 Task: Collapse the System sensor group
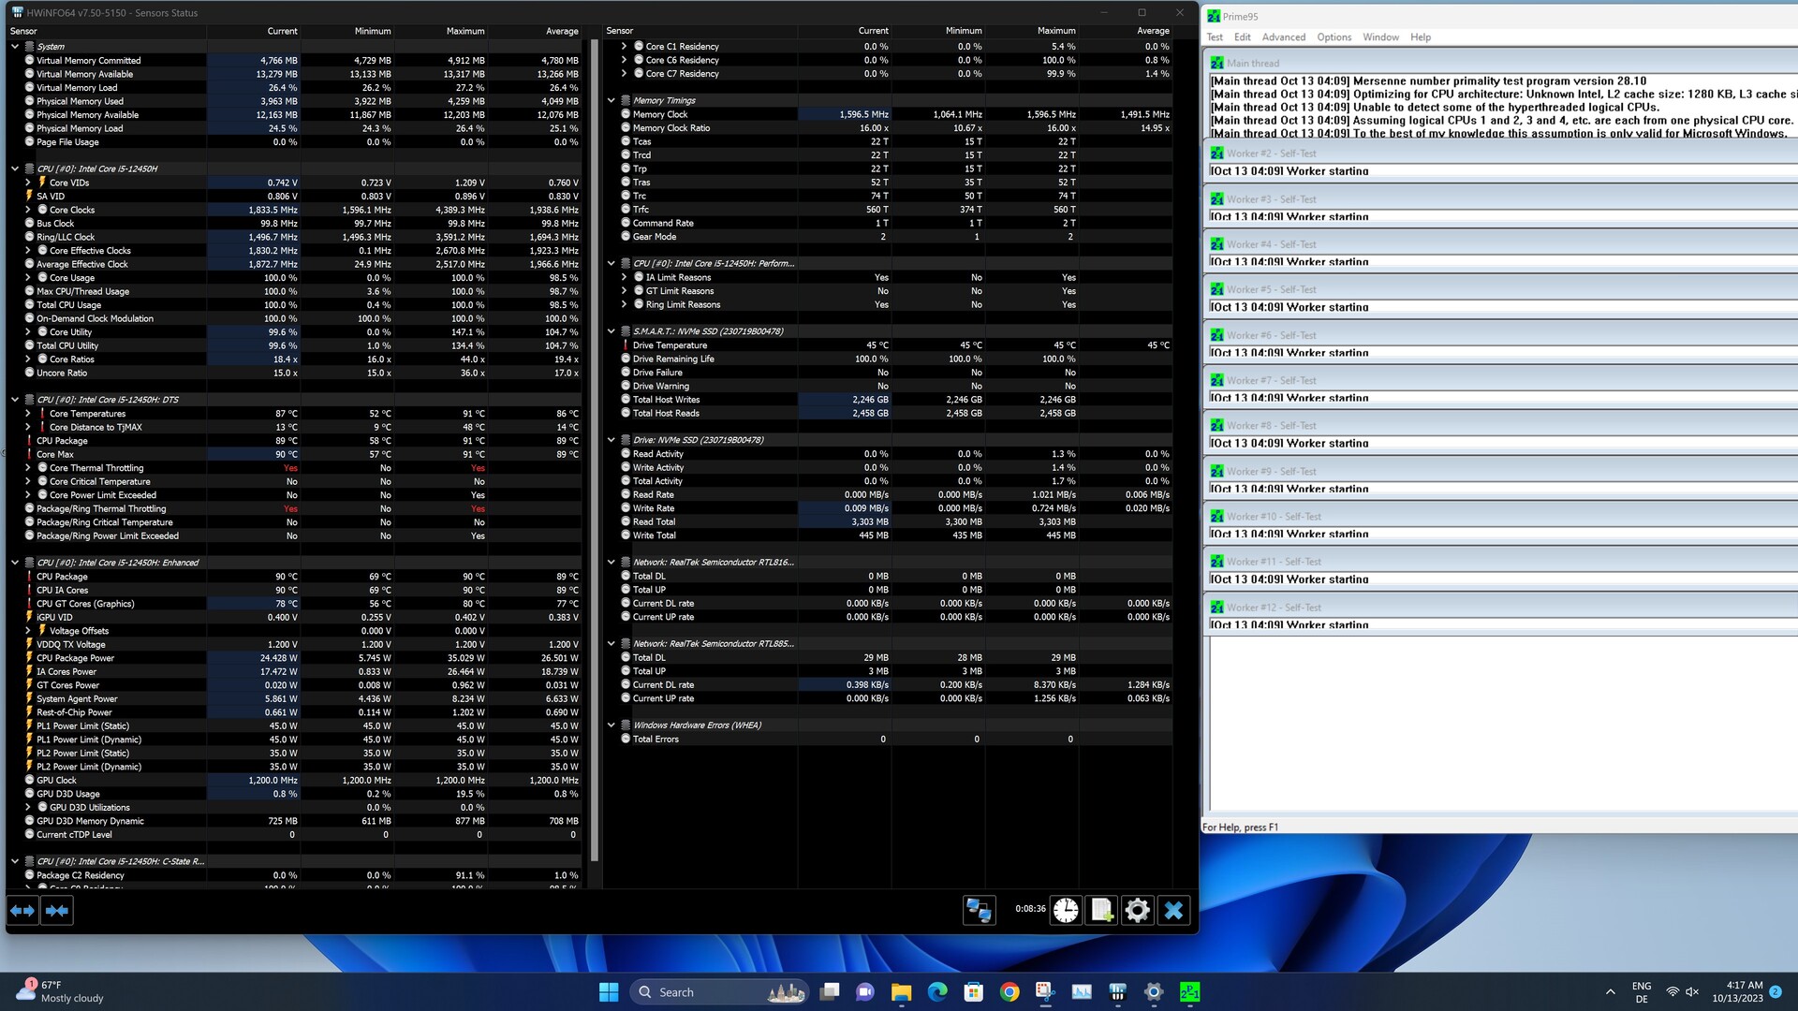point(15,46)
